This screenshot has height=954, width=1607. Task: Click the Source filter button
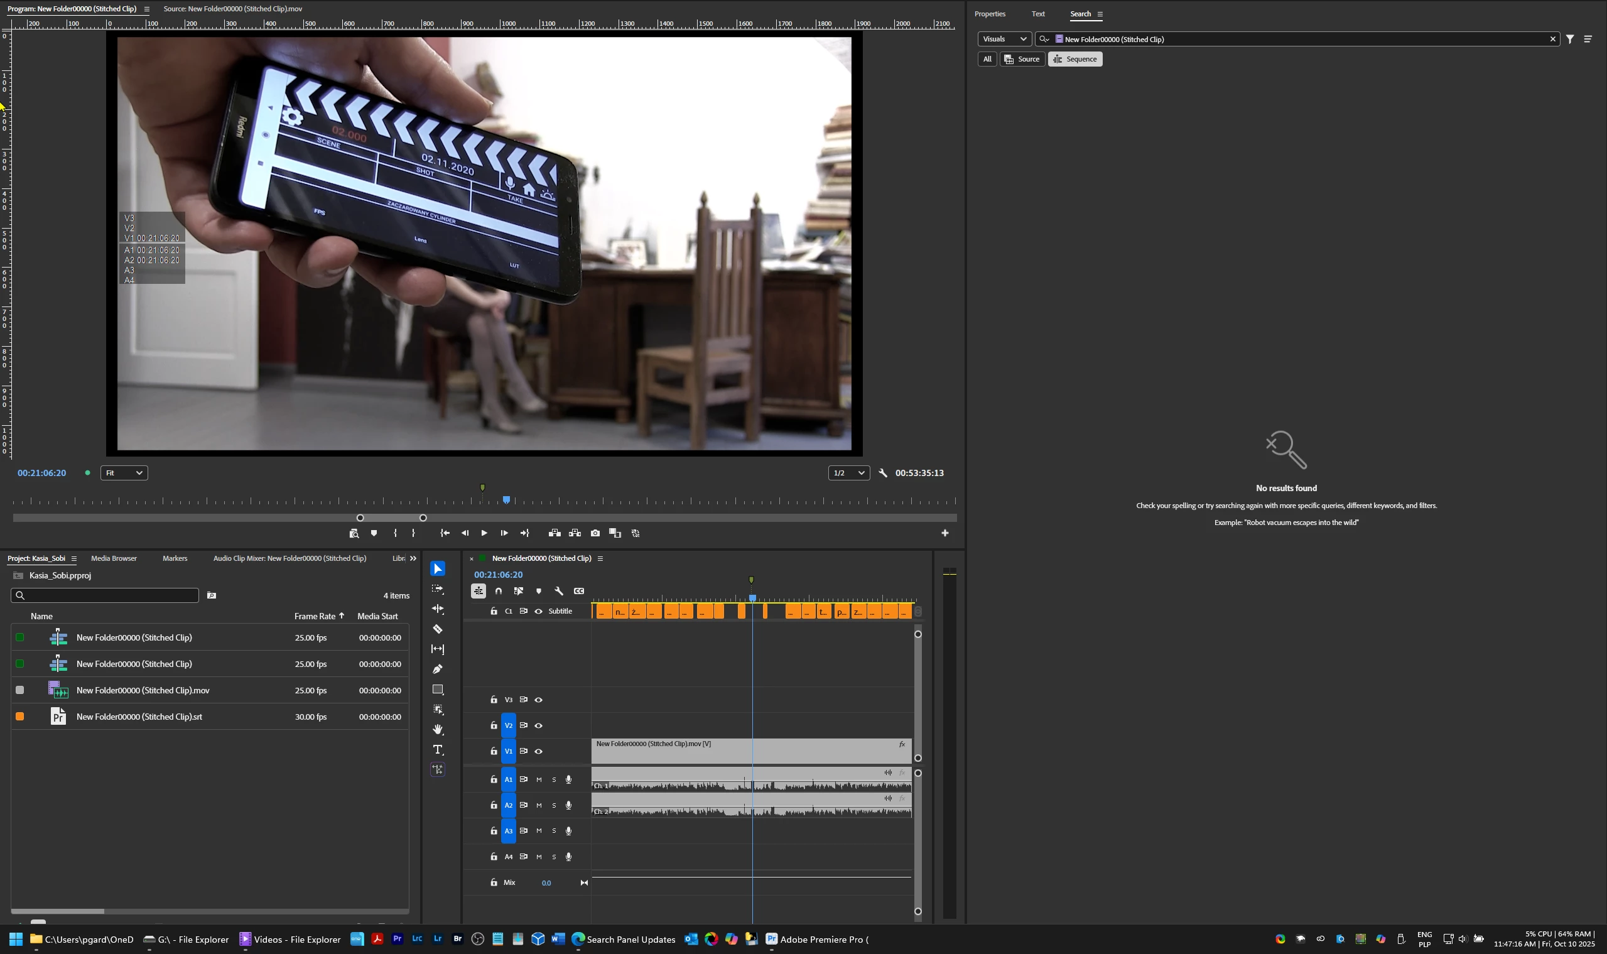click(x=1022, y=59)
